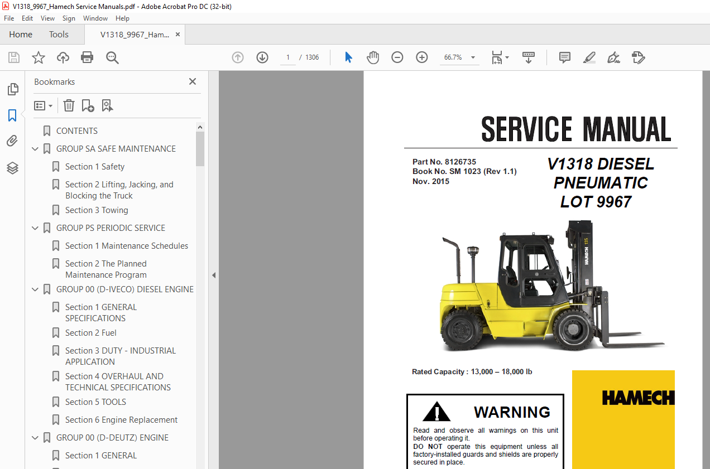710x469 pixels.
Task: Click the find bookmark icon
Action: click(107, 105)
